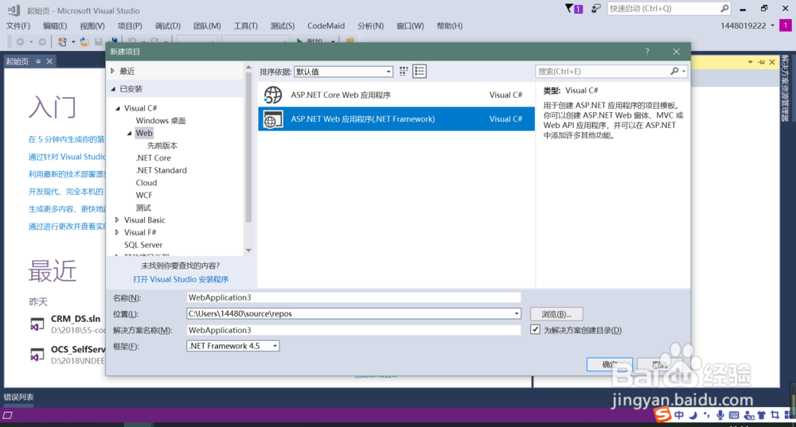Open the 文件(F) File menu
The image size is (796, 427).
coord(18,26)
